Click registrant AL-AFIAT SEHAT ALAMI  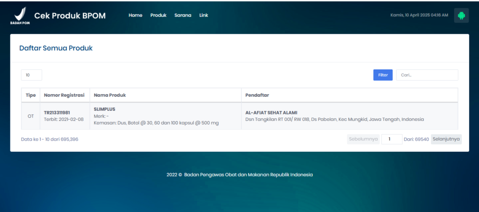pos(271,113)
